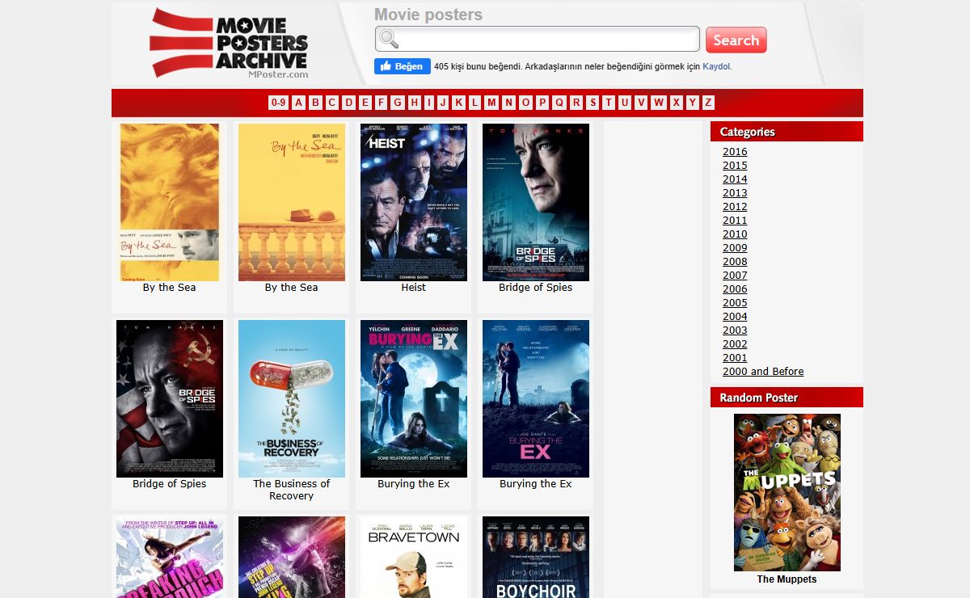Viewport: 970px width, 598px height.
Task: Click the red Search button
Action: pos(736,40)
